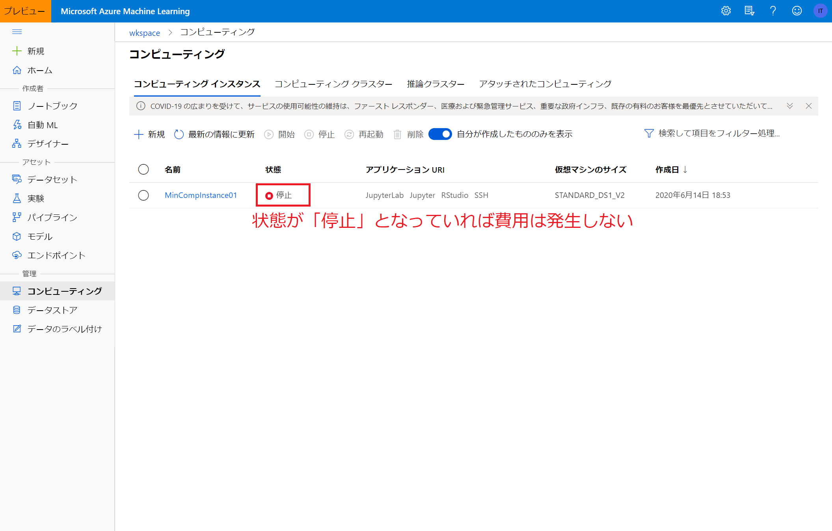The width and height of the screenshot is (832, 531).
Task: Disable 自分が作成したもののみを表示 toggle
Action: [x=440, y=134]
